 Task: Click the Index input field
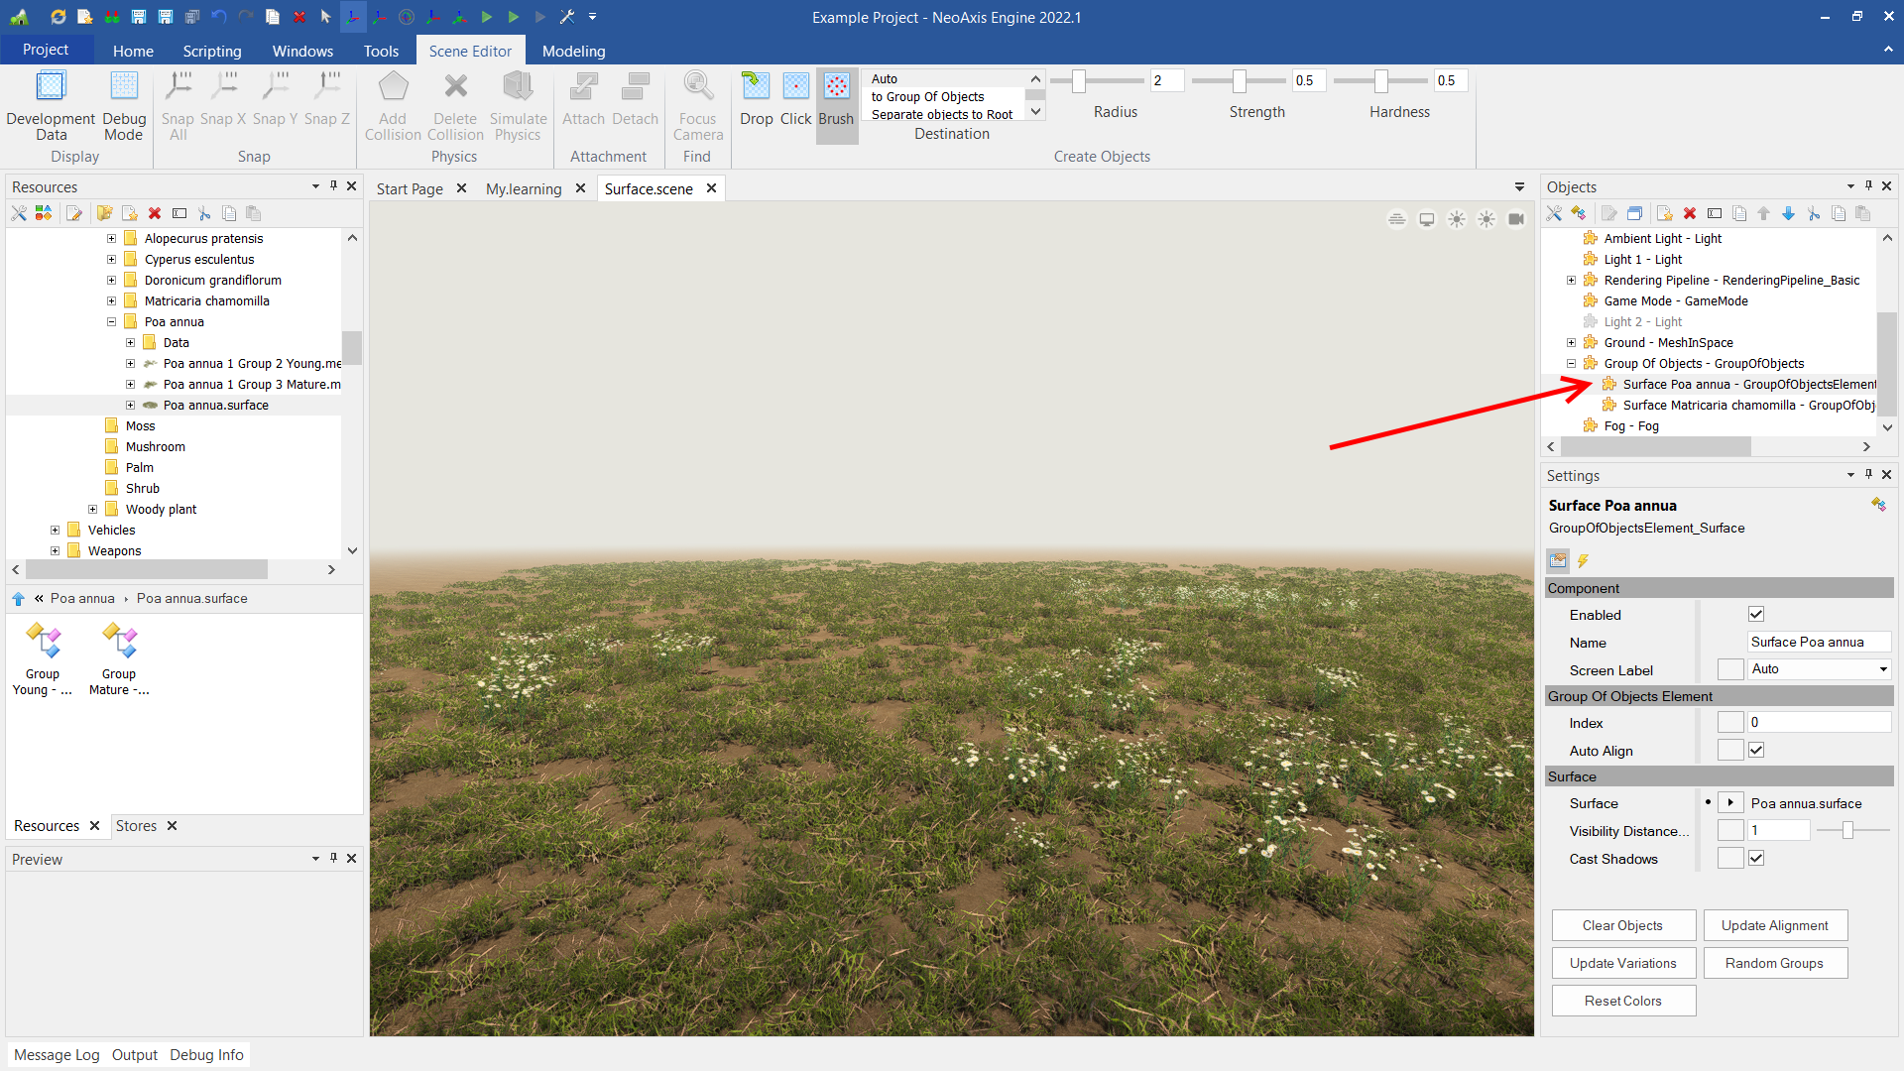tap(1818, 723)
